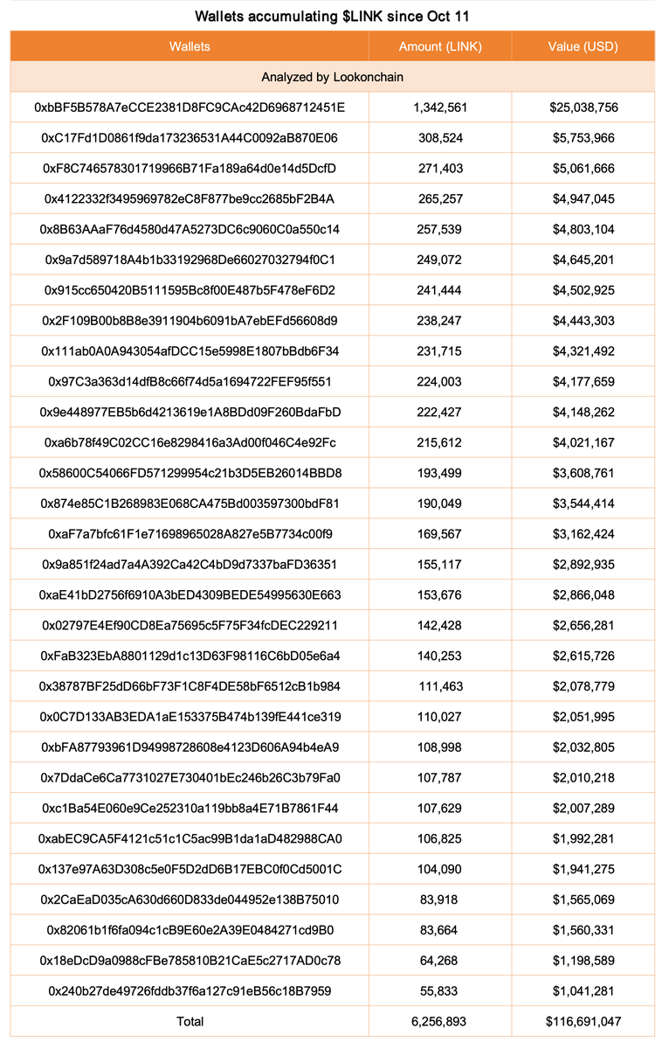Select the $25,038,756 value cell

[583, 108]
